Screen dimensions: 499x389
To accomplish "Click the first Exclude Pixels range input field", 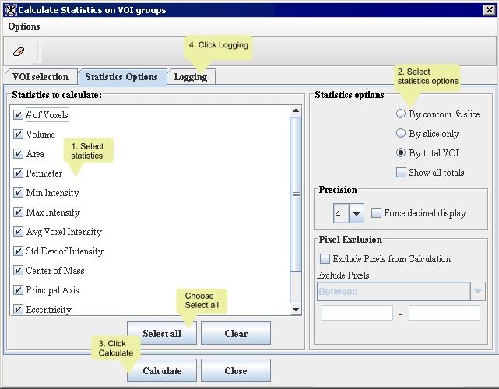I will (x=357, y=313).
